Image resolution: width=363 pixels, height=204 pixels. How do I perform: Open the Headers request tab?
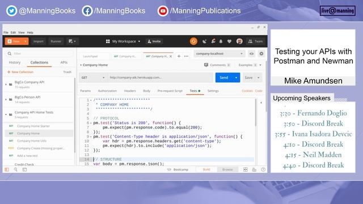pyautogui.click(x=130, y=91)
